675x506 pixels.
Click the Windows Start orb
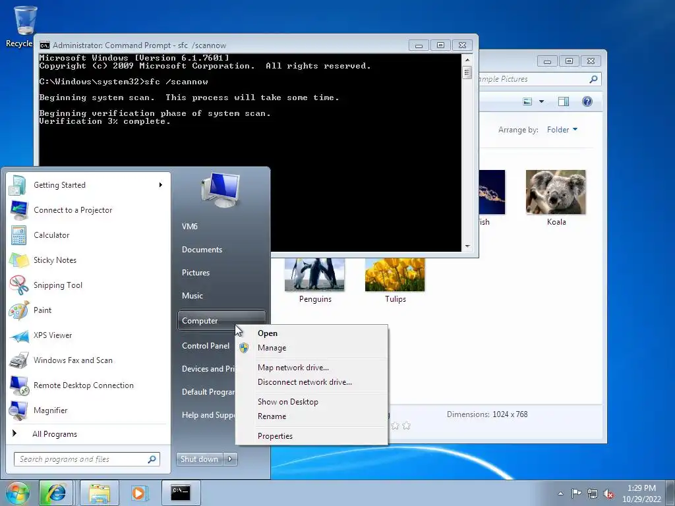(x=17, y=493)
